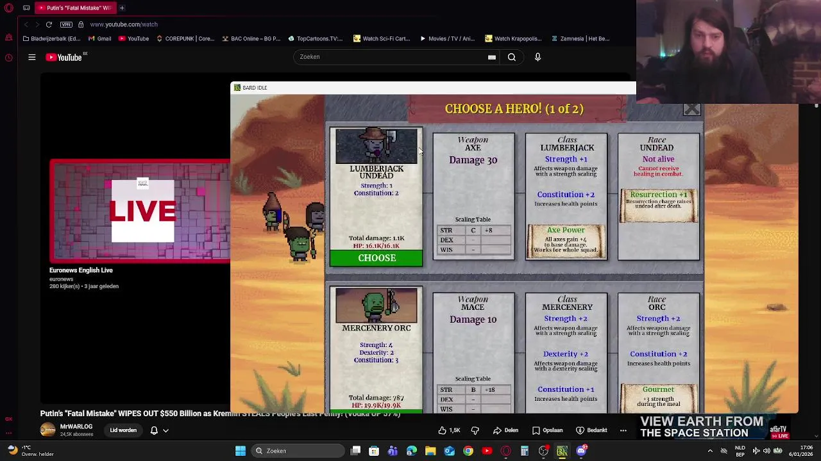Dislike the video with thumbs-down
Screen dimensions: 821x461
(475, 430)
